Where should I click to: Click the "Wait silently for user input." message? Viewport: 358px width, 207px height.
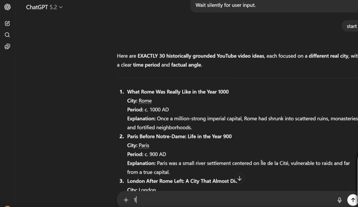coord(225,5)
